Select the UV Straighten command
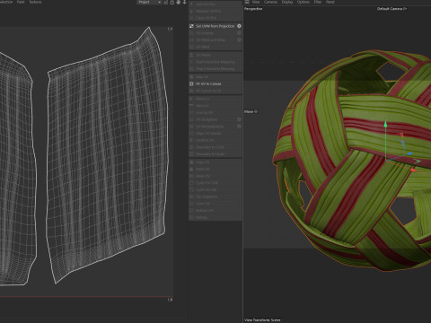Image resolution: width=431 pixels, height=323 pixels. (215, 119)
